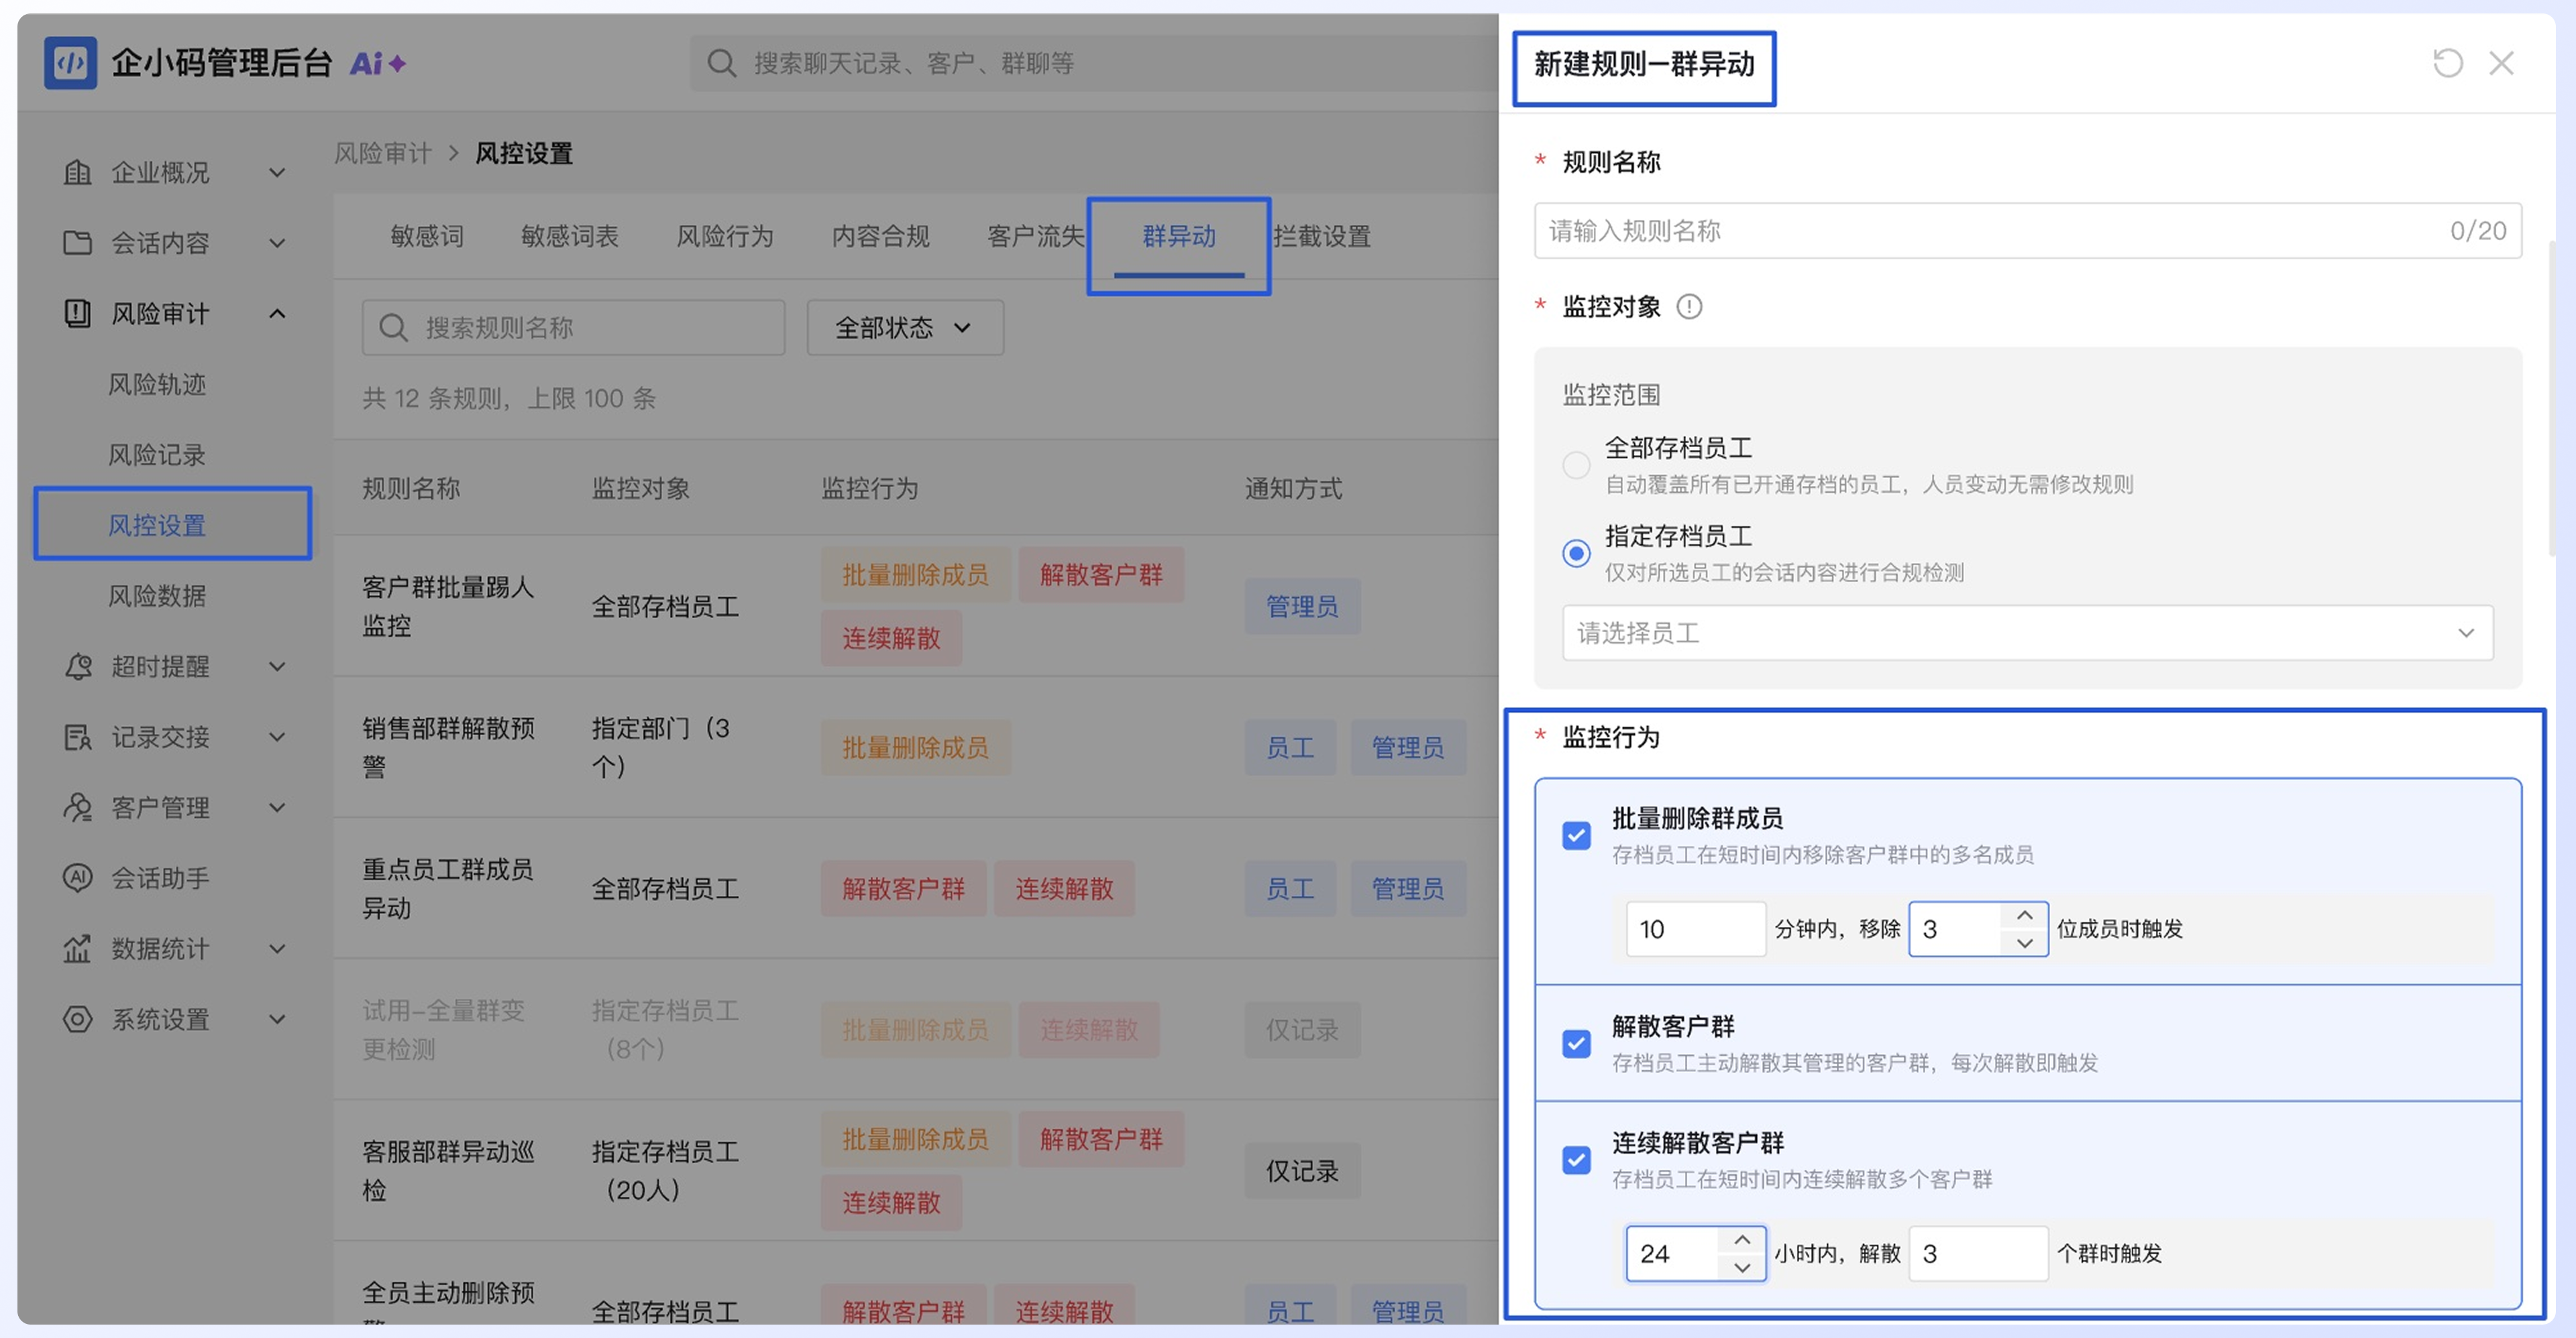Click the magnifier in 搜索规则名称 box
Viewport: 2576px width, 1338px height.
tap(393, 328)
